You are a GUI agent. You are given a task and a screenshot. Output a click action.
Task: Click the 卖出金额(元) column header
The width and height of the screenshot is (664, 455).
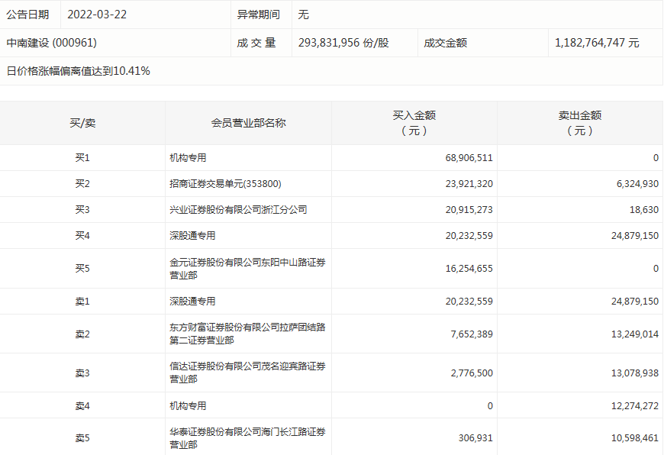click(x=580, y=123)
